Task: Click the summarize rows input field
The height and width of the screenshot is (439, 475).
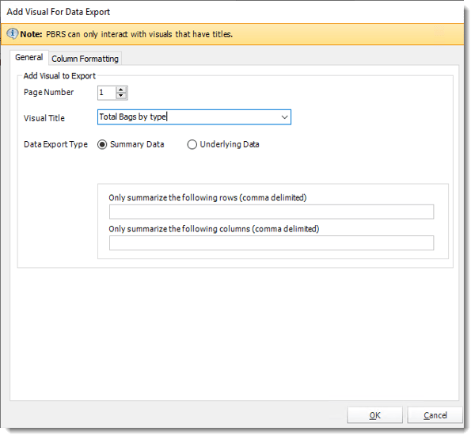Action: click(272, 212)
